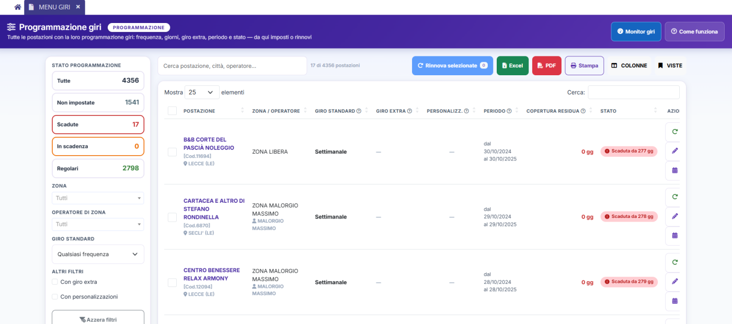
Task: Click renew icon for B&B CORTE DEL PASCIÀ
Action: pos(674,132)
